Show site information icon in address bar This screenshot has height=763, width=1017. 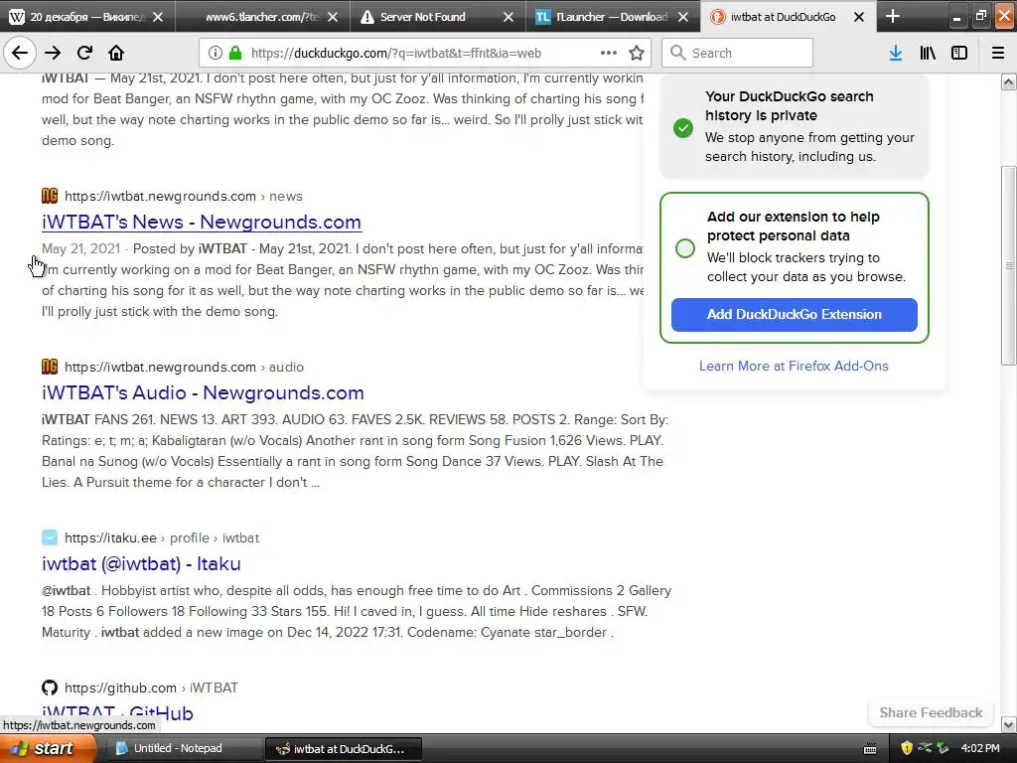[216, 54]
